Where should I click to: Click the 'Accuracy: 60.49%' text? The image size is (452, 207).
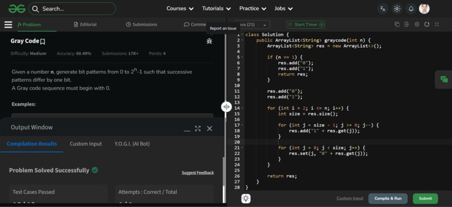(74, 54)
